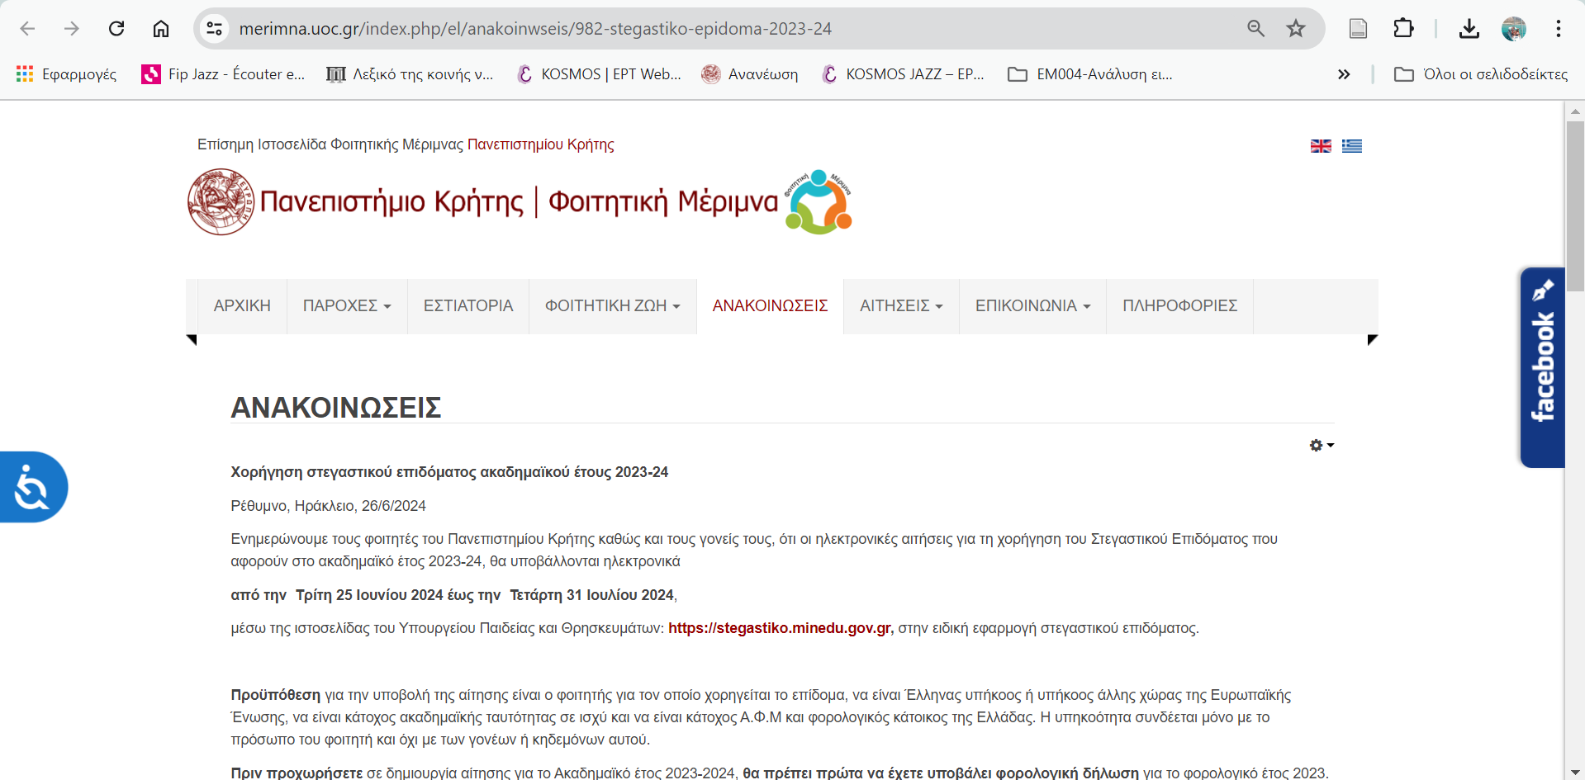Image resolution: width=1585 pixels, height=780 pixels.
Task: Show hidden bookmarks with chevron button
Action: coord(1344,74)
